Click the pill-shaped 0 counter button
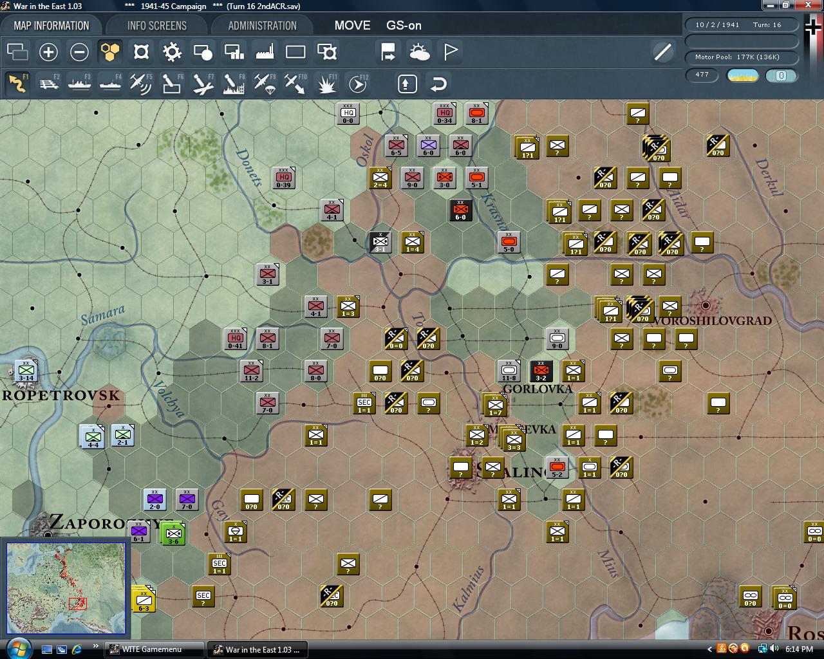The width and height of the screenshot is (824, 659). (782, 75)
